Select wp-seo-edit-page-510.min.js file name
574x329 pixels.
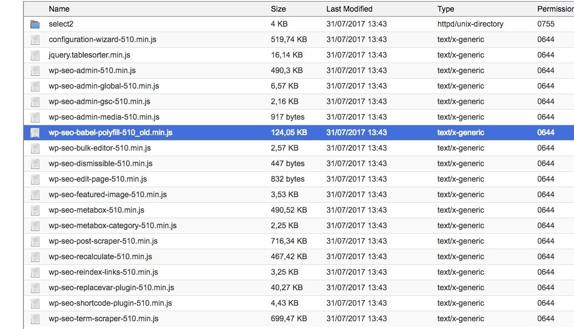tap(98, 179)
